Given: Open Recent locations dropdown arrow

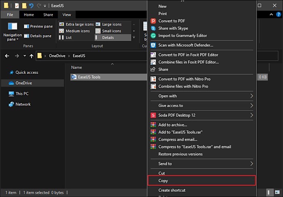Looking at the screenshot, I should pyautogui.click(x=25, y=56).
